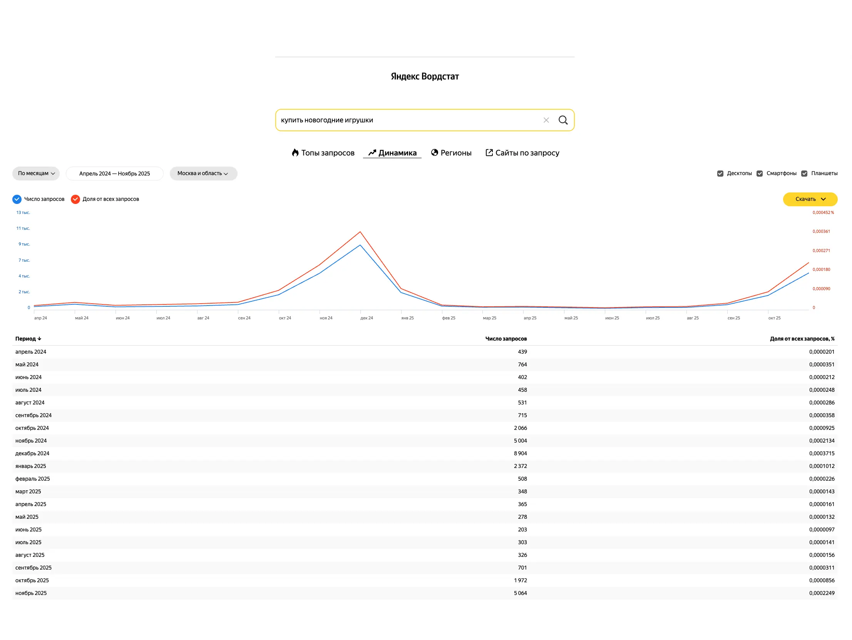Toggle the red Доля от всех запросов marker
The width and height of the screenshot is (852, 640).
click(x=75, y=199)
